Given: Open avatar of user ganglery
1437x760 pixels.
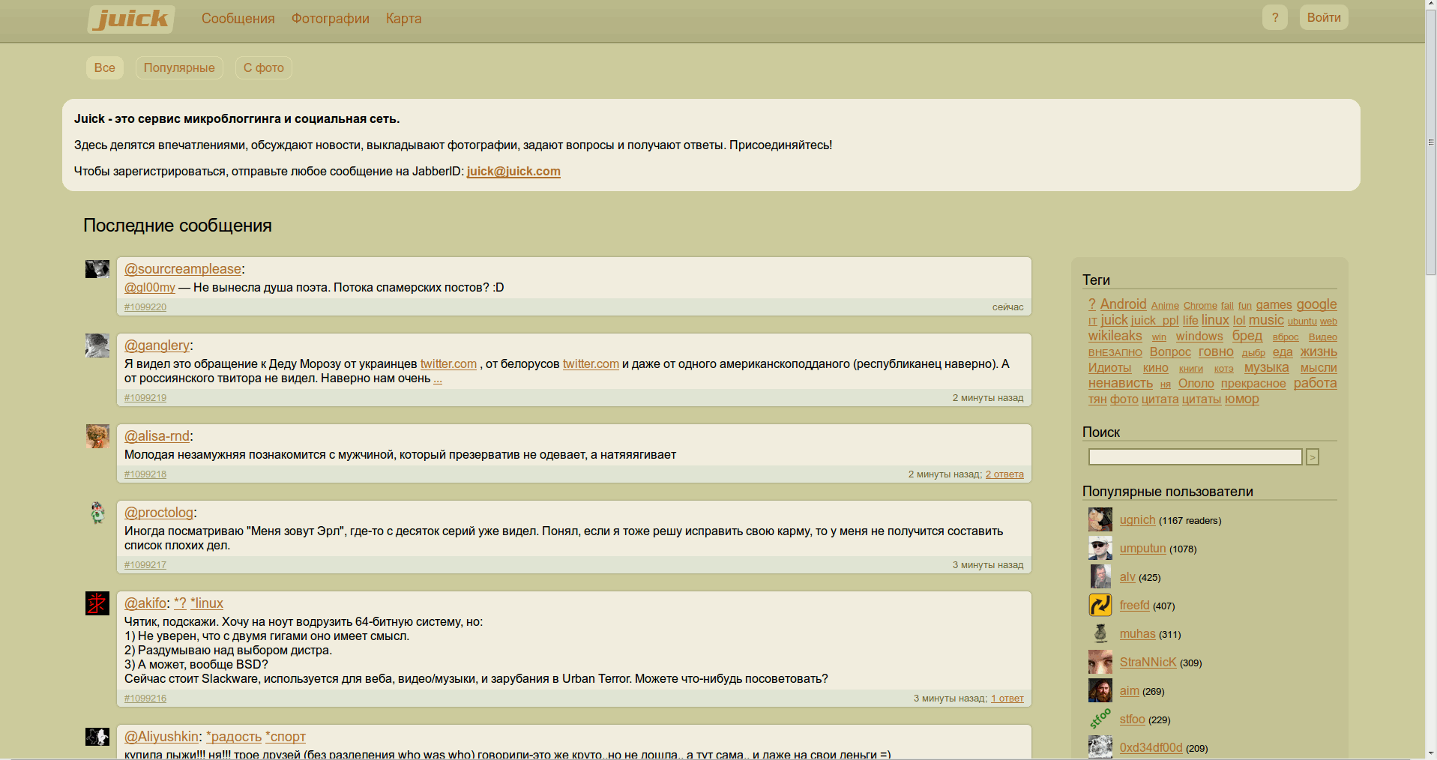Looking at the screenshot, I should click(x=97, y=346).
